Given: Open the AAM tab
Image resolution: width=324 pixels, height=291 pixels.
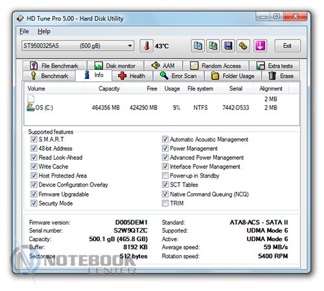Looking at the screenshot, I should pos(163,65).
